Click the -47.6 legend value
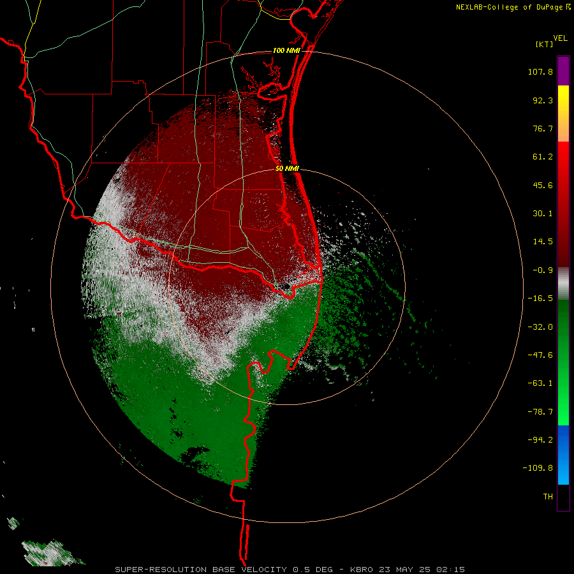574x574 pixels. coord(540,355)
